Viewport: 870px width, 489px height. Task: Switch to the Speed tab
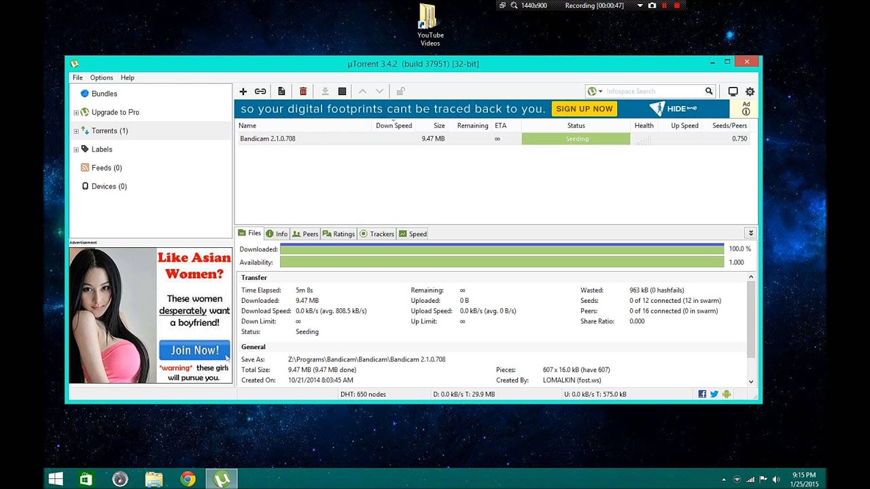[x=413, y=234]
